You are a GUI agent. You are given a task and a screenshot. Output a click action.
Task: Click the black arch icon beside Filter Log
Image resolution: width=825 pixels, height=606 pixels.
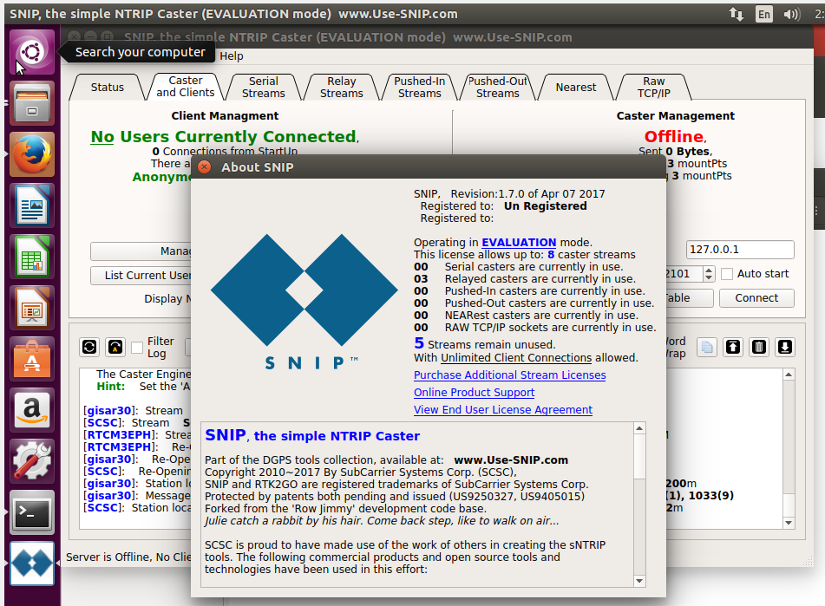(x=115, y=347)
